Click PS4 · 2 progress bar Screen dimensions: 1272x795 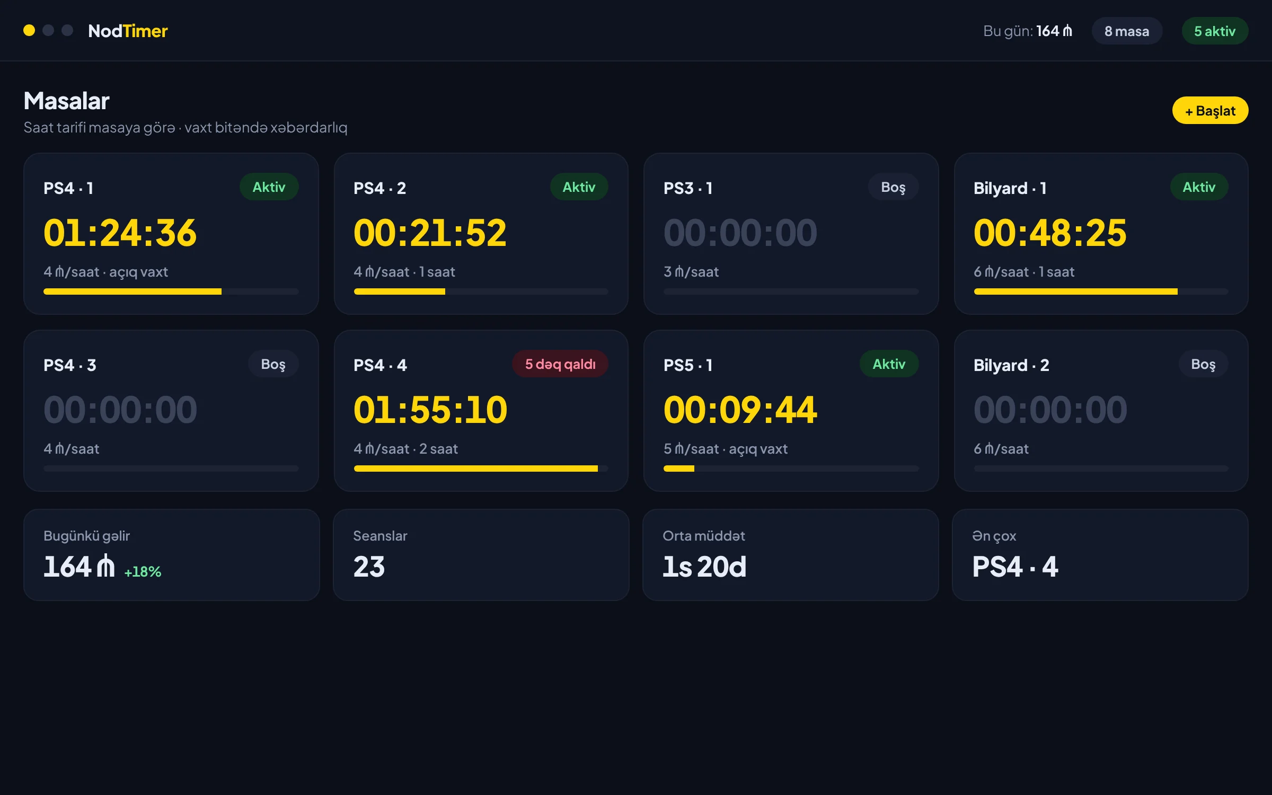point(481,291)
